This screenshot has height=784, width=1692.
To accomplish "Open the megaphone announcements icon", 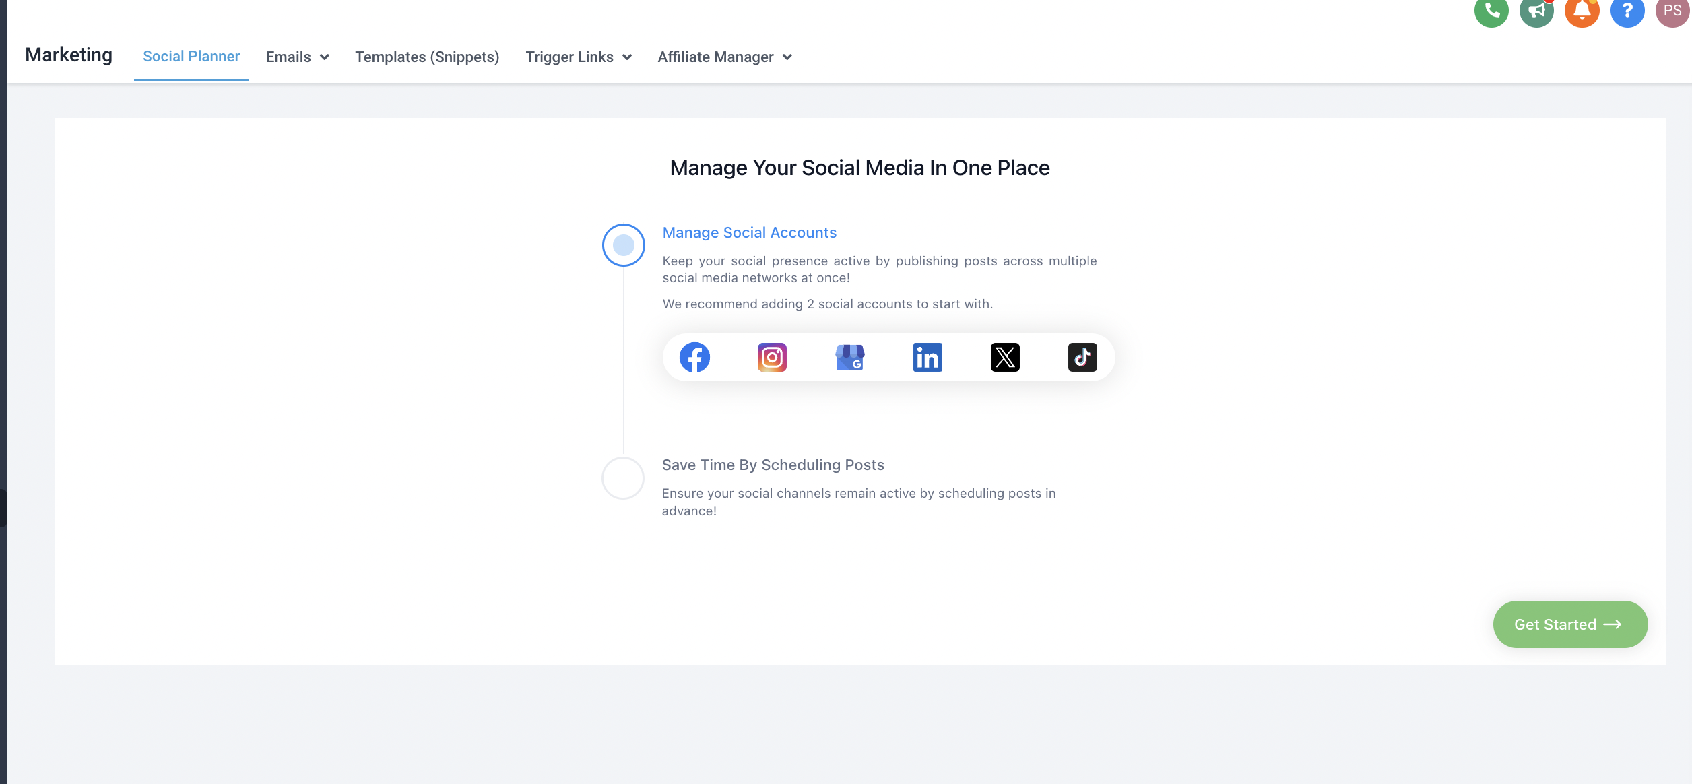I will point(1536,11).
